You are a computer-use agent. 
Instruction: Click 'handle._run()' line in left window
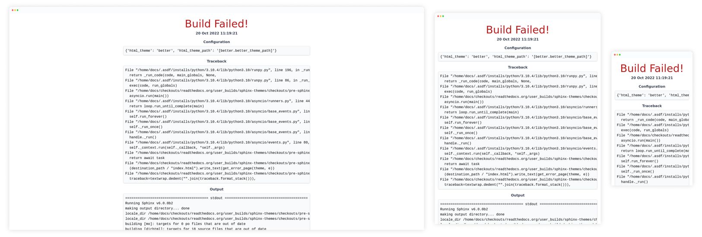(x=143, y=137)
